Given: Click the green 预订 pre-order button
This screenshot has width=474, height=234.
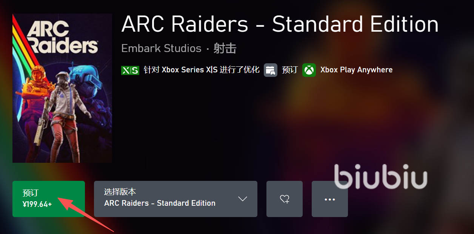Looking at the screenshot, I should pyautogui.click(x=49, y=199).
